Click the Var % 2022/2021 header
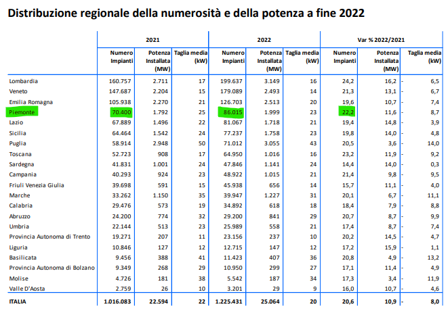Image resolution: width=448 pixels, height=313 pixels. click(x=381, y=40)
